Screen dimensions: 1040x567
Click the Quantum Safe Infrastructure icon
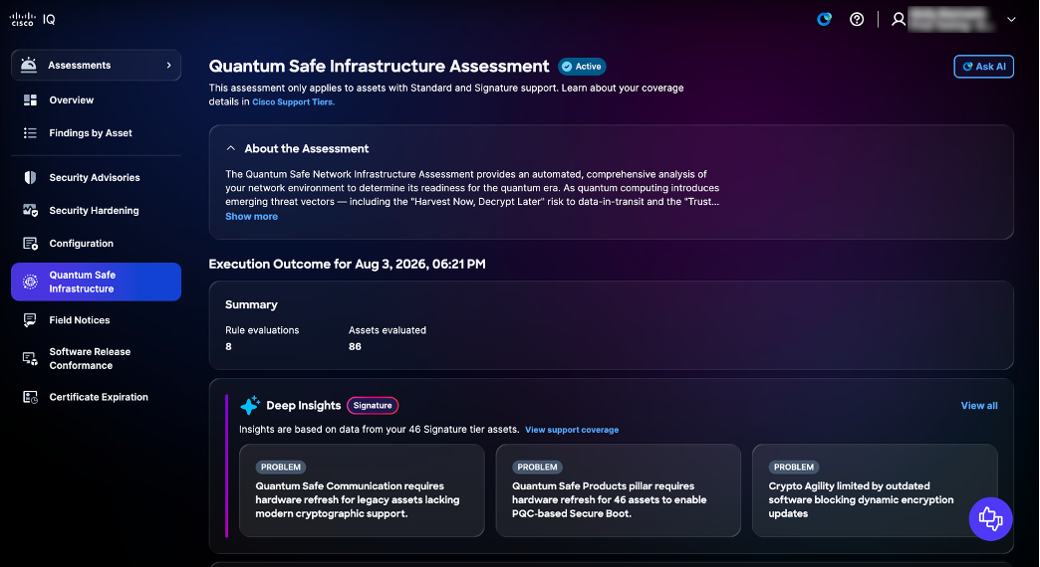click(30, 282)
